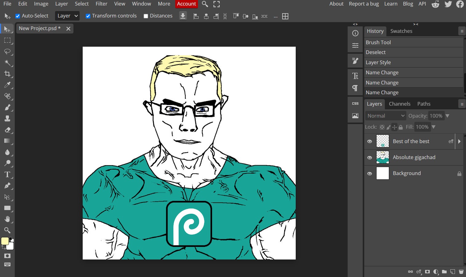Open the Blog link
Screen dimensions: 466x277
(x=408, y=4)
